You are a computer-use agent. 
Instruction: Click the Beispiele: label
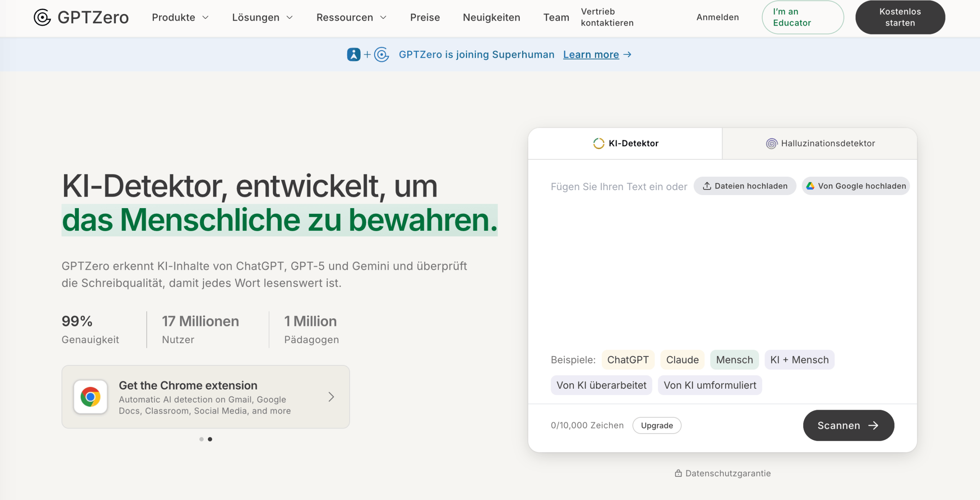tap(573, 360)
